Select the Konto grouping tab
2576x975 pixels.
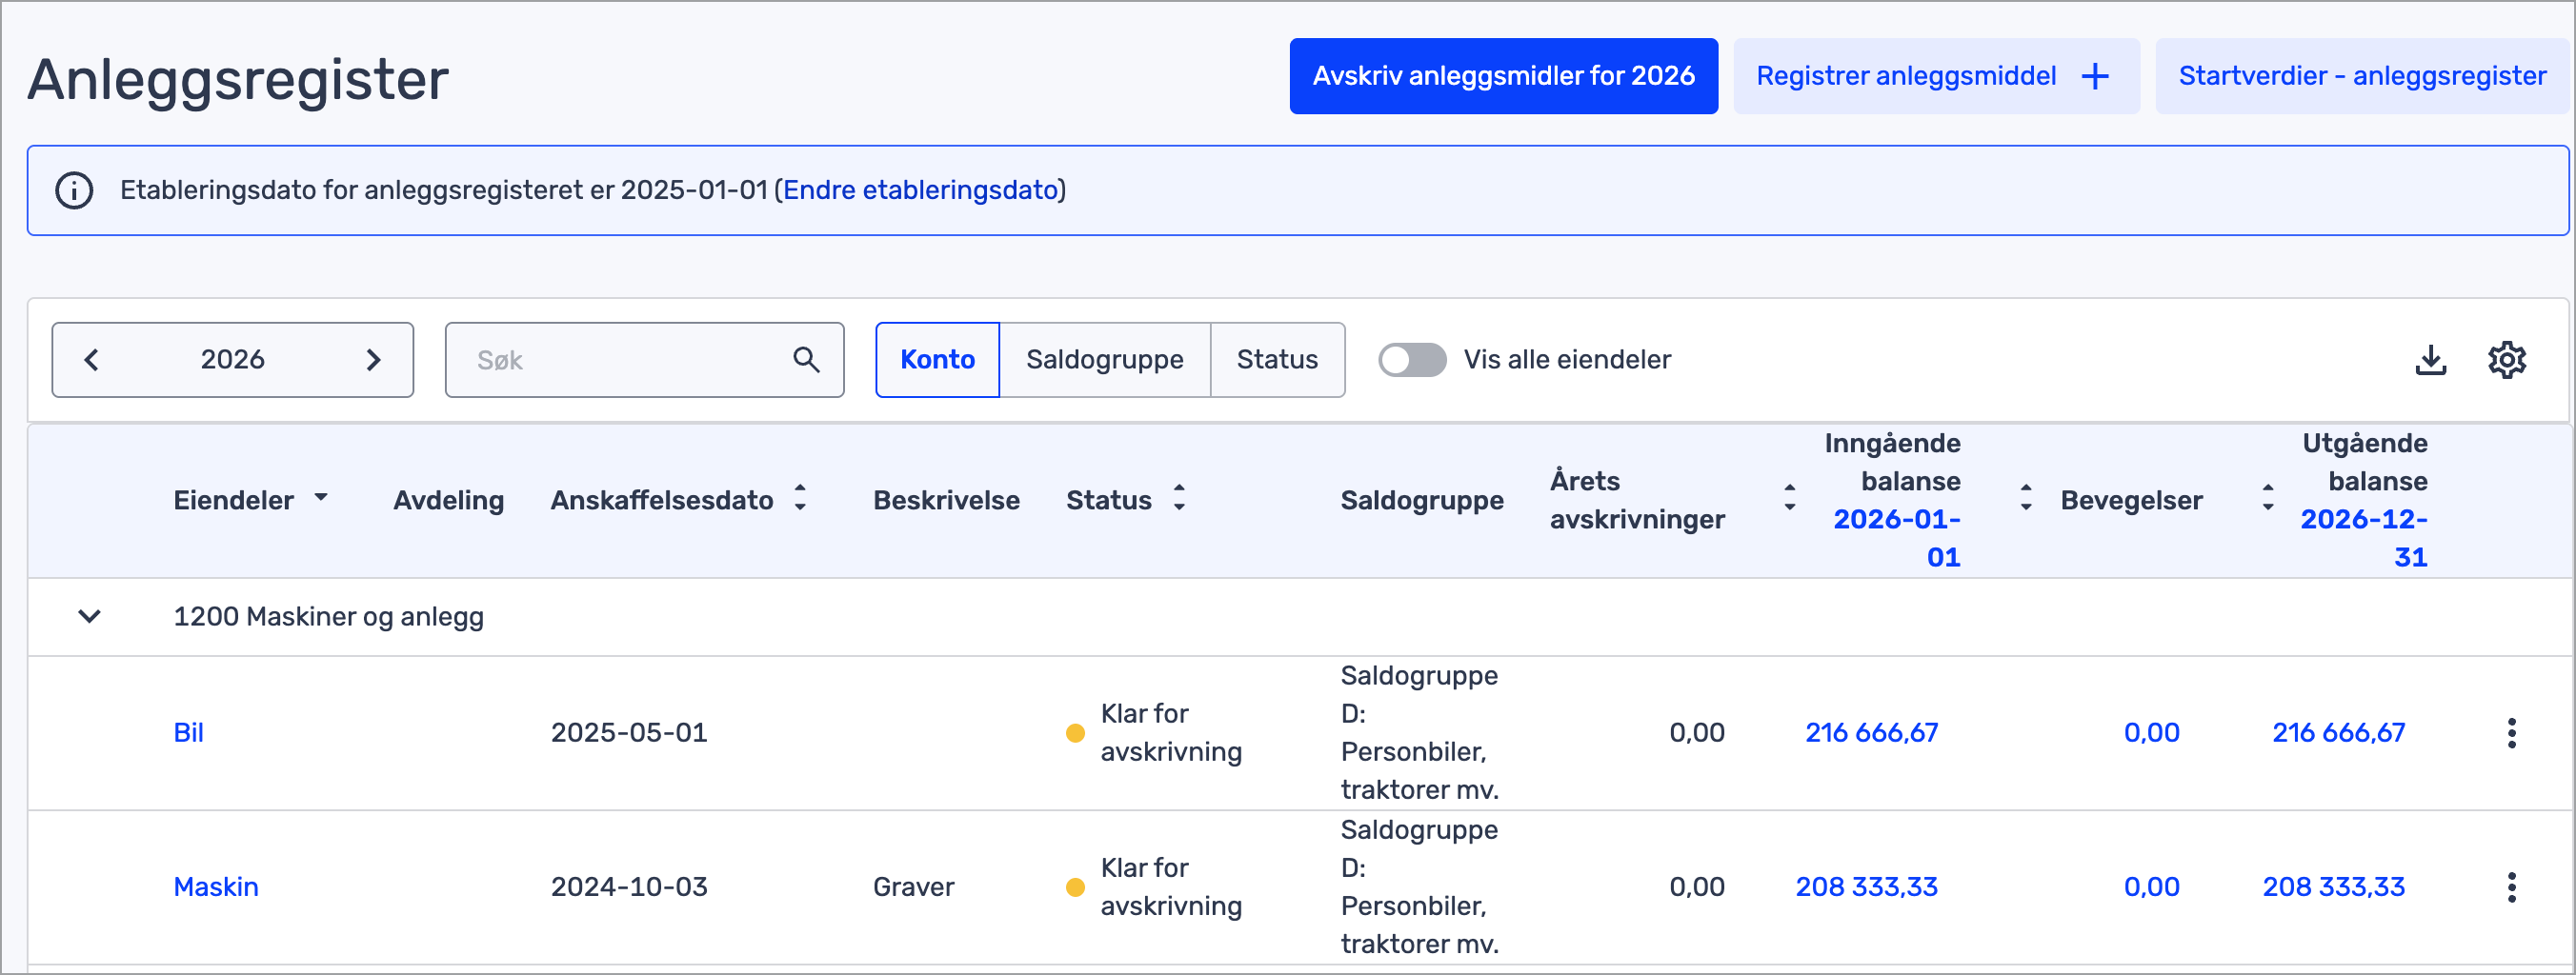coord(937,360)
